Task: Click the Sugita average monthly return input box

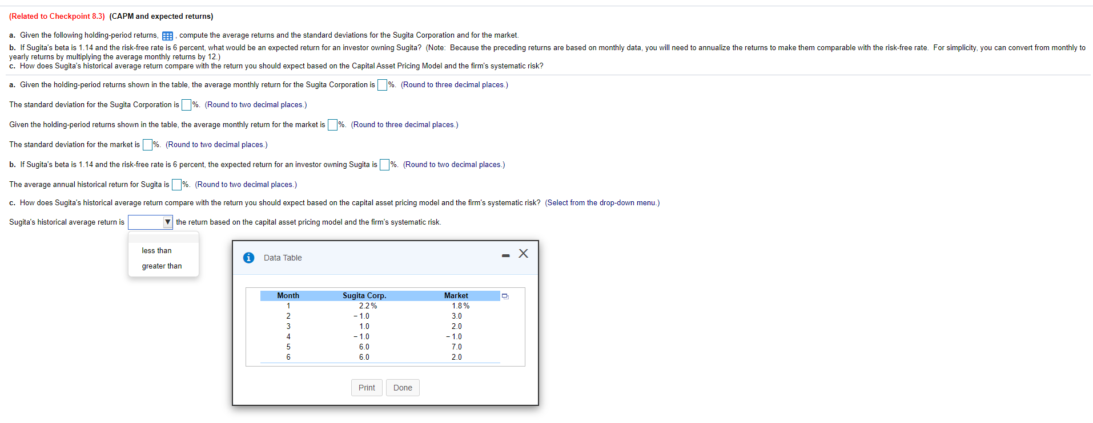Action: click(x=383, y=85)
